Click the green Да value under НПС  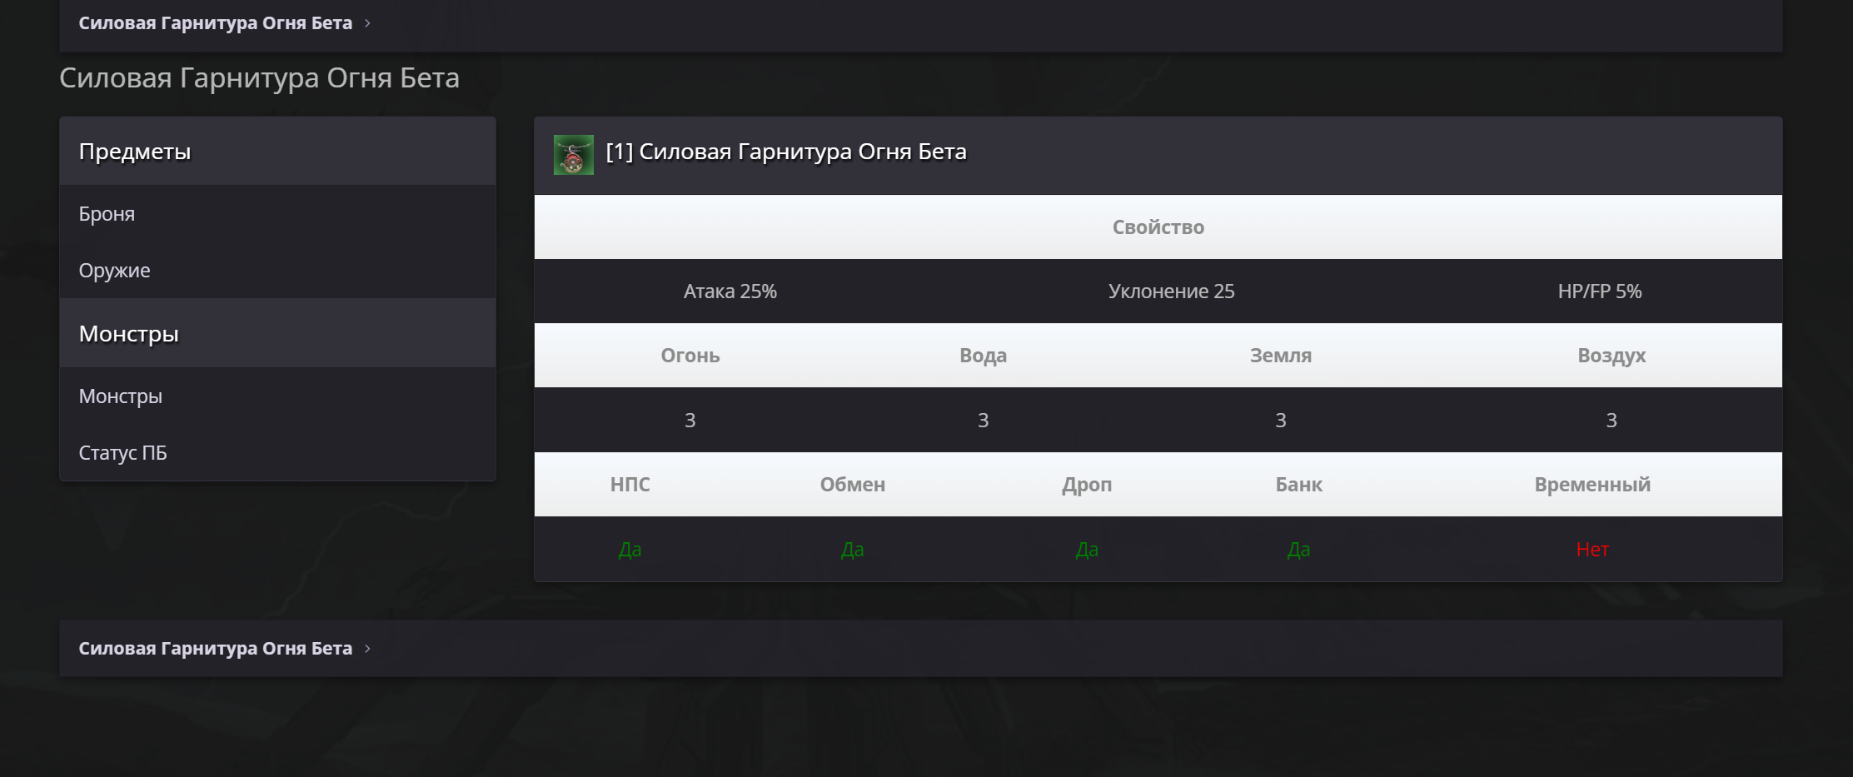click(630, 550)
